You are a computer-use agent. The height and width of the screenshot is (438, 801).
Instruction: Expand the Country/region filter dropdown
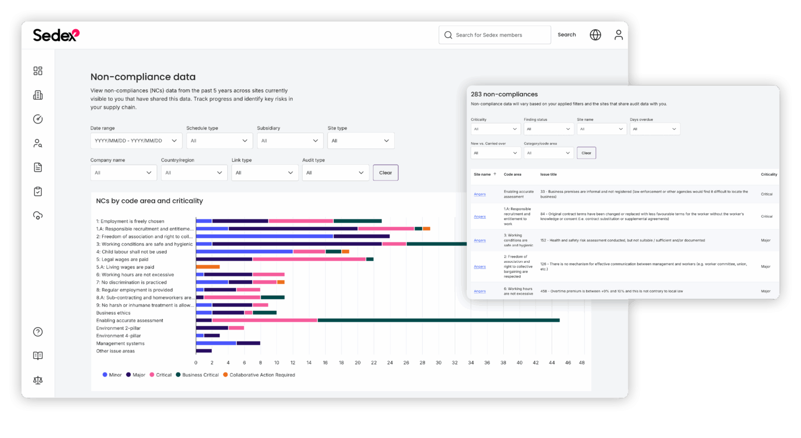click(194, 173)
